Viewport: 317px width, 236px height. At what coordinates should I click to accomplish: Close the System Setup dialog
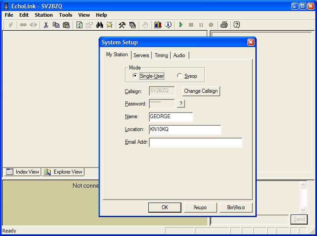251,42
